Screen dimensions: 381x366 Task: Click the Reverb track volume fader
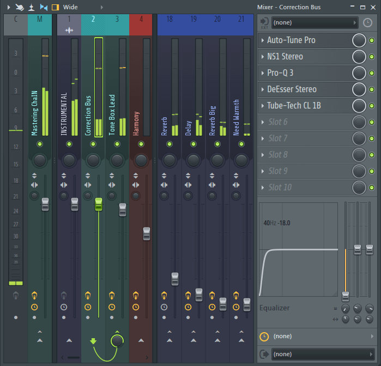pyautogui.click(x=174, y=278)
